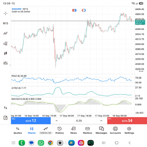Tap the SELL 4374.12 button
The image size is (147, 147).
coord(31,121)
